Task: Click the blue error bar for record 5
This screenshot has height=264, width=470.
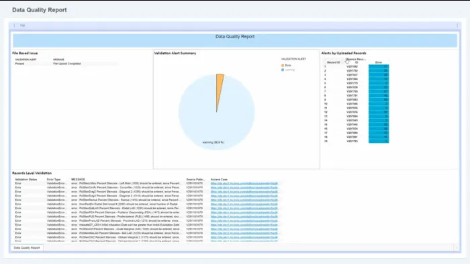Action: [379, 83]
